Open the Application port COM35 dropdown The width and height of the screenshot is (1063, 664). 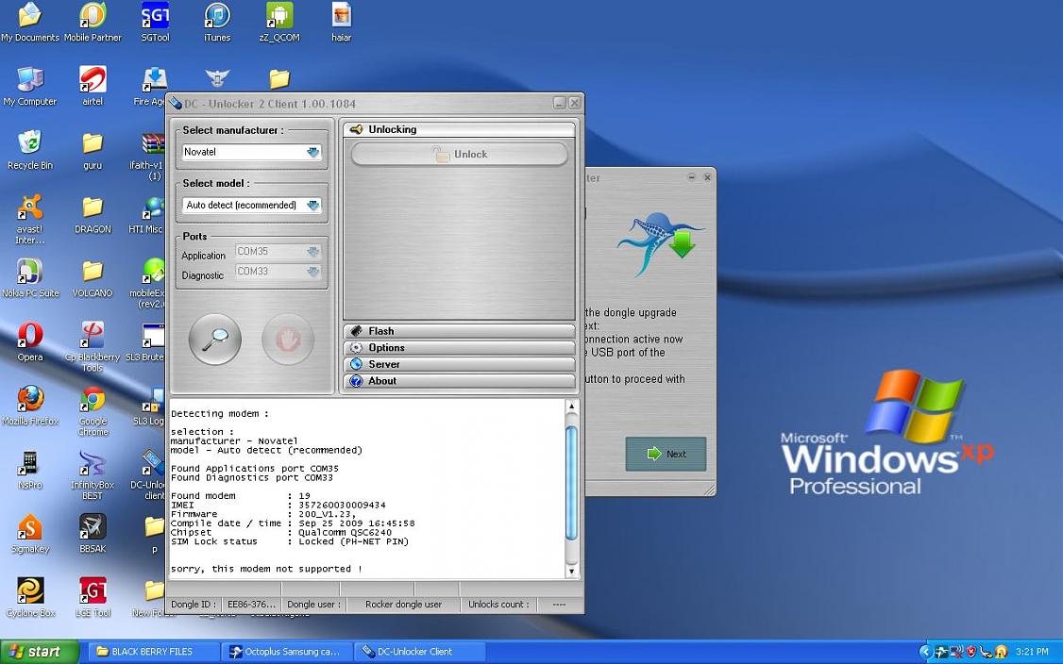click(x=312, y=252)
